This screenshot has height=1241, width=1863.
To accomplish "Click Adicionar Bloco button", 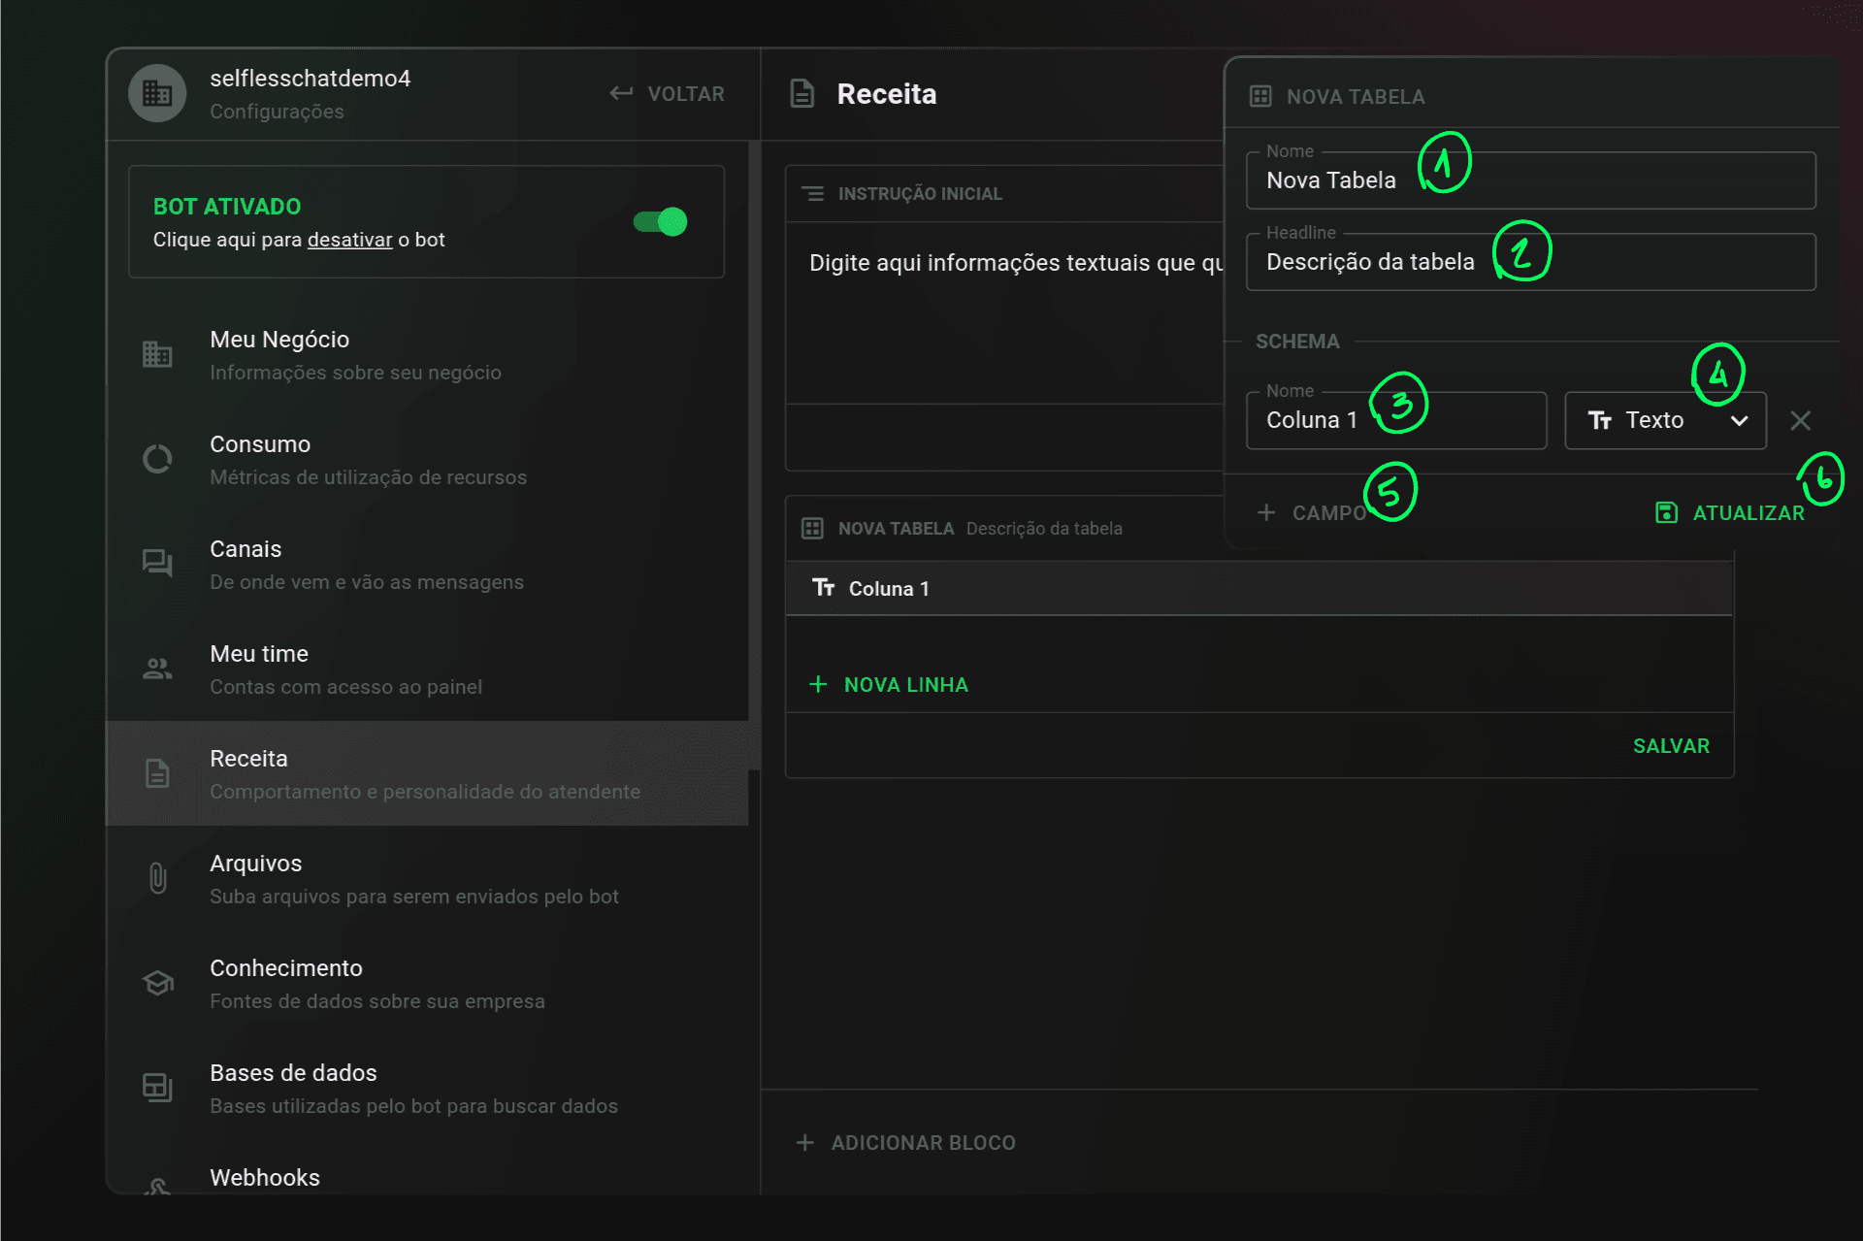I will point(905,1143).
